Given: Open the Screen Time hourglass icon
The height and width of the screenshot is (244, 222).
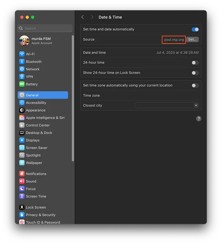Looking at the screenshot, I should point(22,196).
